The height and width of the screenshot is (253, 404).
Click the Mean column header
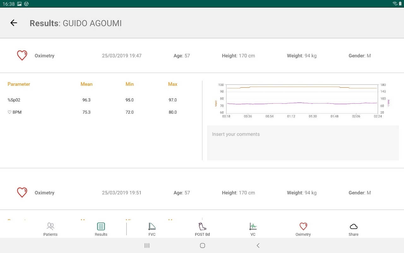[x=86, y=84]
